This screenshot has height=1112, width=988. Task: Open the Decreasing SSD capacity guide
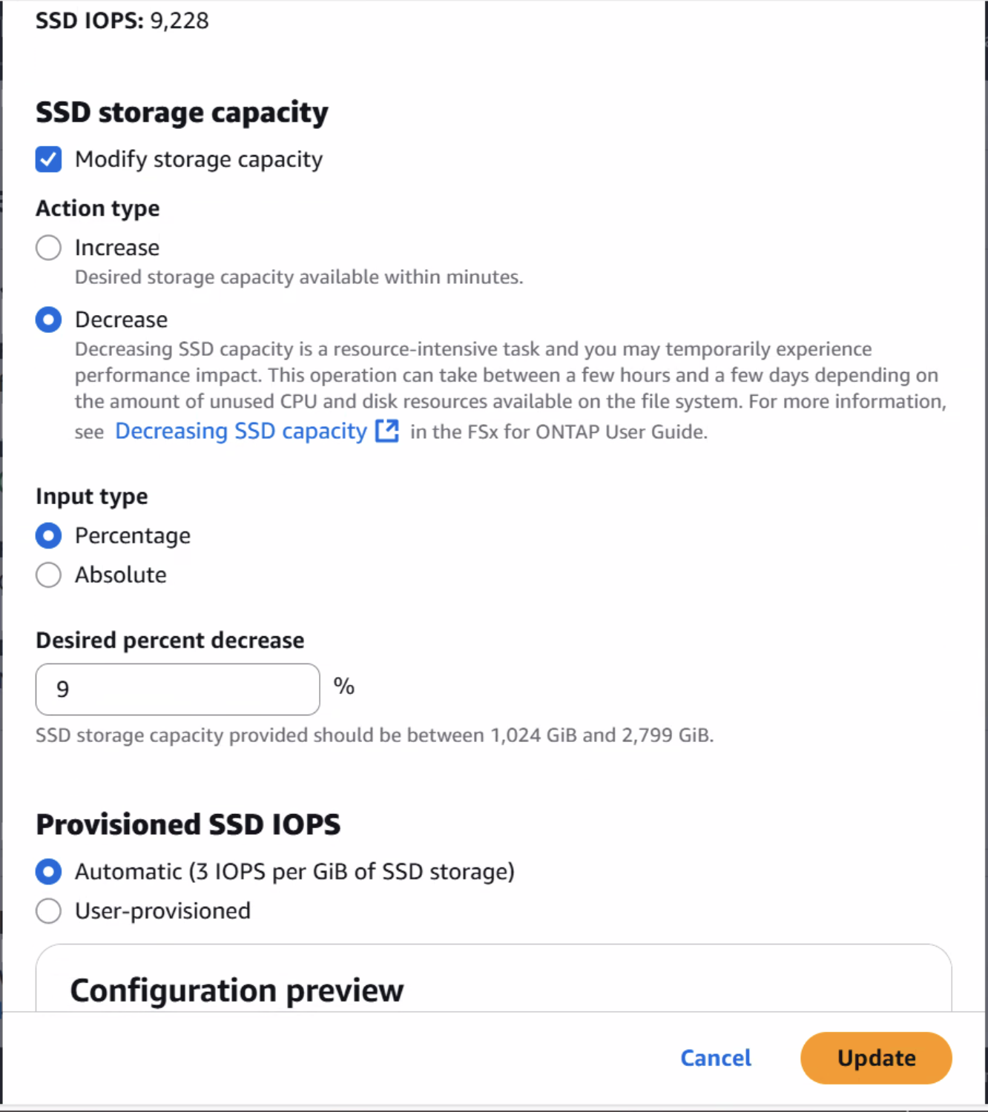pos(240,431)
